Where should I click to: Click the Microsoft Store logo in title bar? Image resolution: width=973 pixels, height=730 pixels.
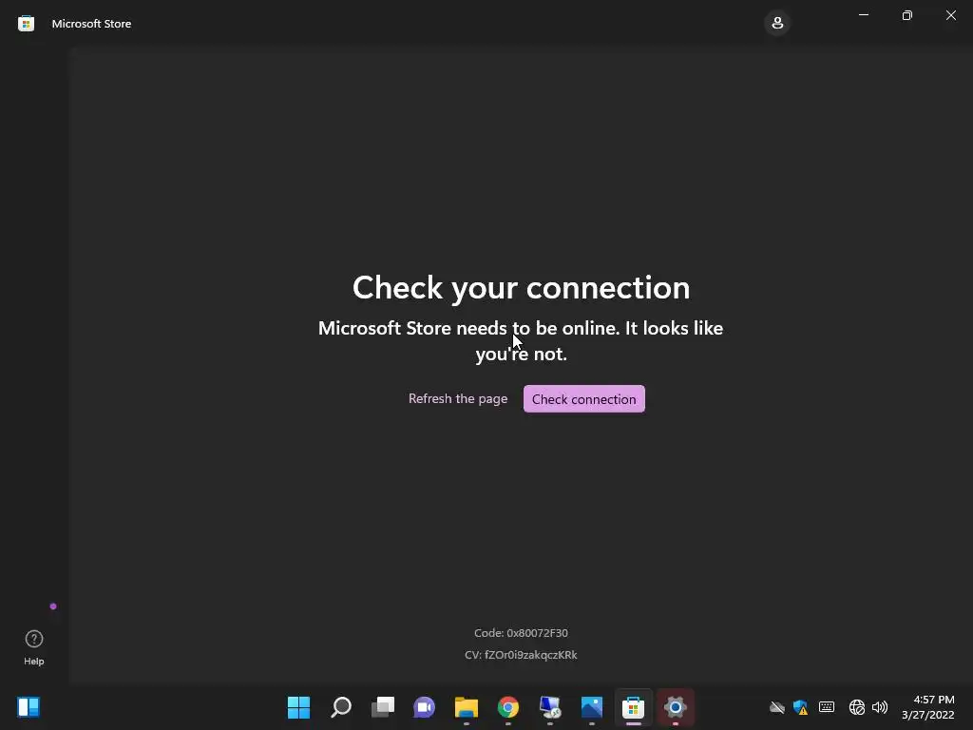26,24
